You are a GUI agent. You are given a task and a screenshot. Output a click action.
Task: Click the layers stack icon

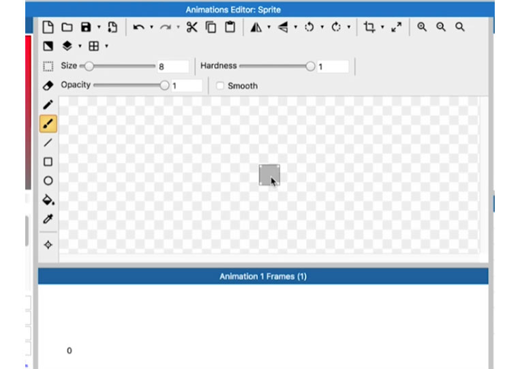(x=67, y=46)
